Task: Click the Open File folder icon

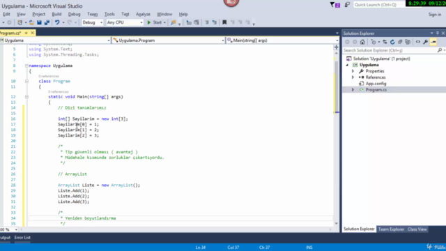Action: (31, 22)
